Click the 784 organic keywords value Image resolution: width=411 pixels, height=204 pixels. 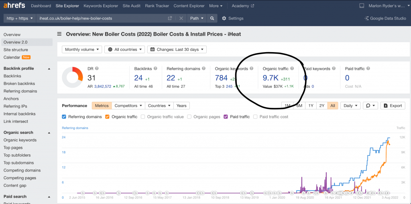tap(221, 78)
